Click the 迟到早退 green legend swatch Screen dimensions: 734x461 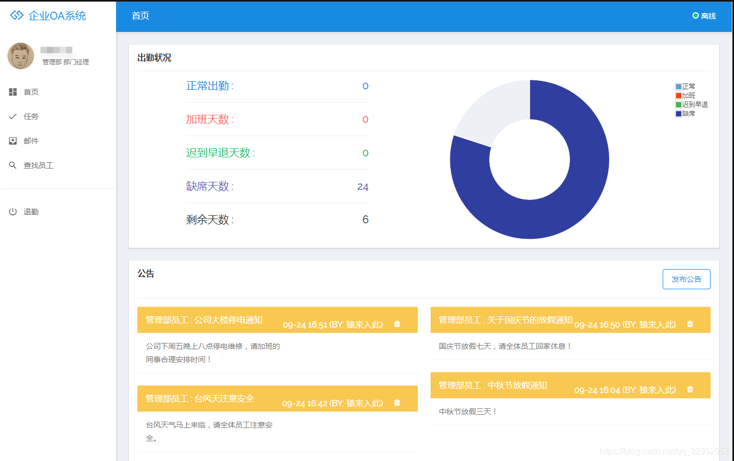(x=678, y=105)
